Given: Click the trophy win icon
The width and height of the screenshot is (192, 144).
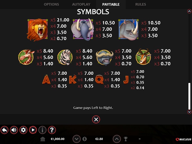Looking at the screenshot, I should (x=126, y=139).
